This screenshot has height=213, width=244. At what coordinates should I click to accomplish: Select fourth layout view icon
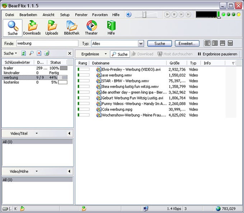tap(230, 43)
